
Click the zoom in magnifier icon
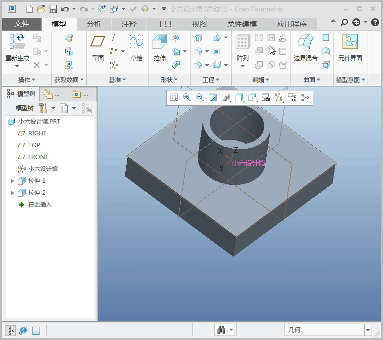point(187,98)
